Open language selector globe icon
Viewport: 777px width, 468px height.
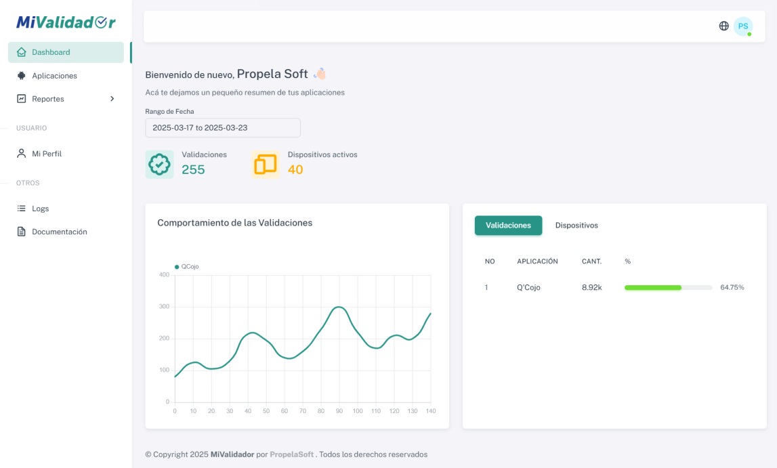point(723,26)
